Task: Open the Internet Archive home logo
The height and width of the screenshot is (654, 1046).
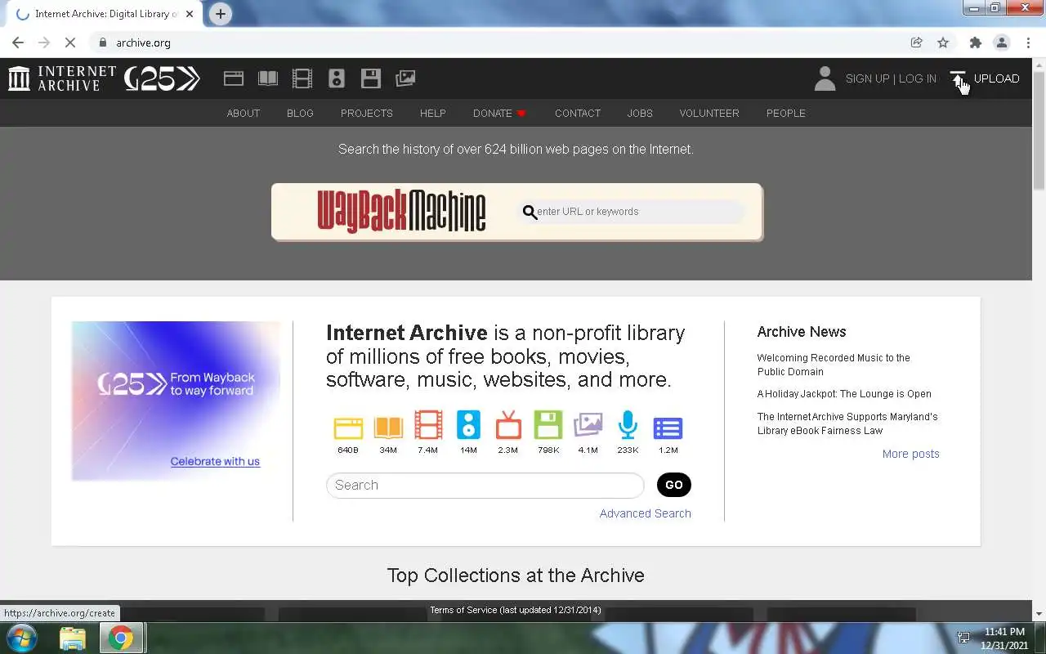Action: (62, 78)
